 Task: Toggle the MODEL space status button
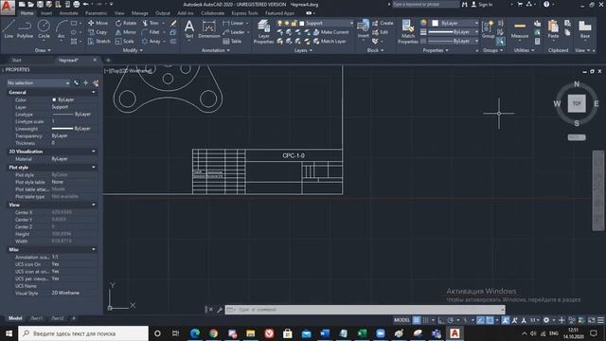tap(401, 320)
